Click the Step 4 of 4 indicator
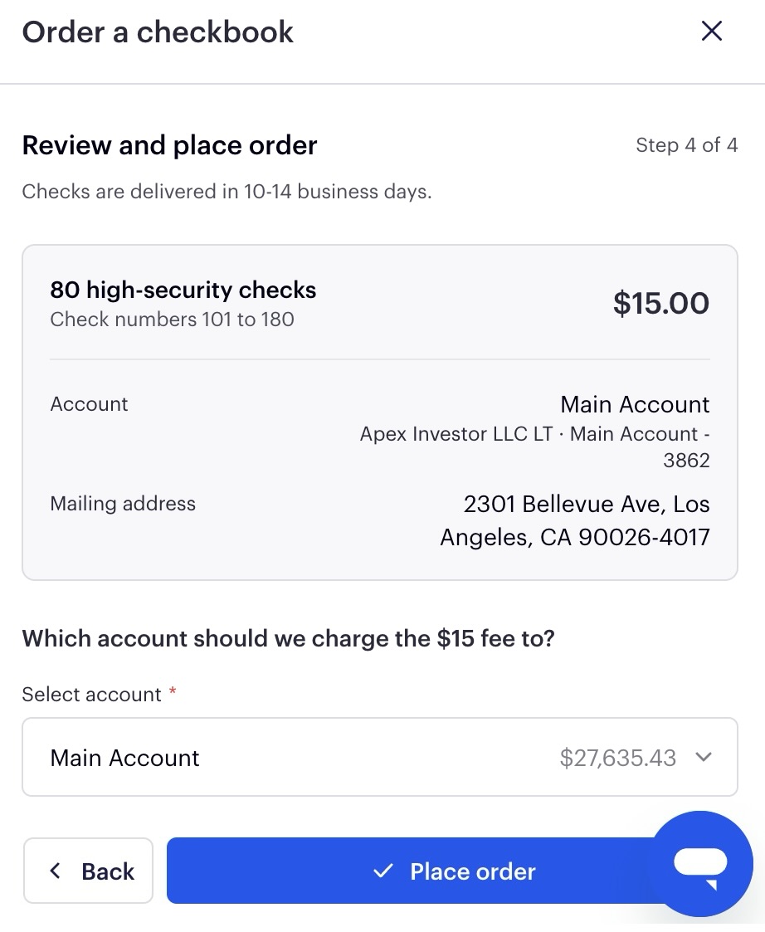 click(x=686, y=145)
